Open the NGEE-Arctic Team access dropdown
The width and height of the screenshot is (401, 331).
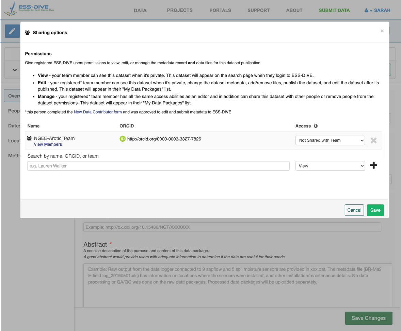pos(330,140)
